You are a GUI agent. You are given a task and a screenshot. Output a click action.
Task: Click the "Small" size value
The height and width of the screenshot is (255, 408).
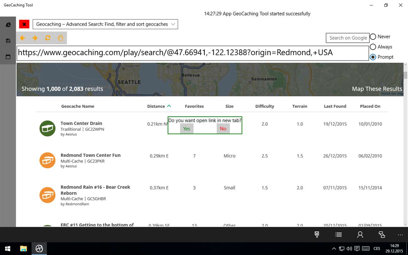(x=229, y=188)
